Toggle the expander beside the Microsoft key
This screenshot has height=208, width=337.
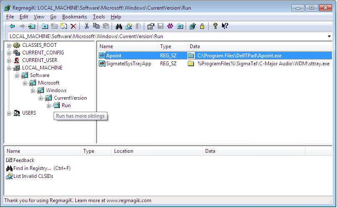coord(25,83)
